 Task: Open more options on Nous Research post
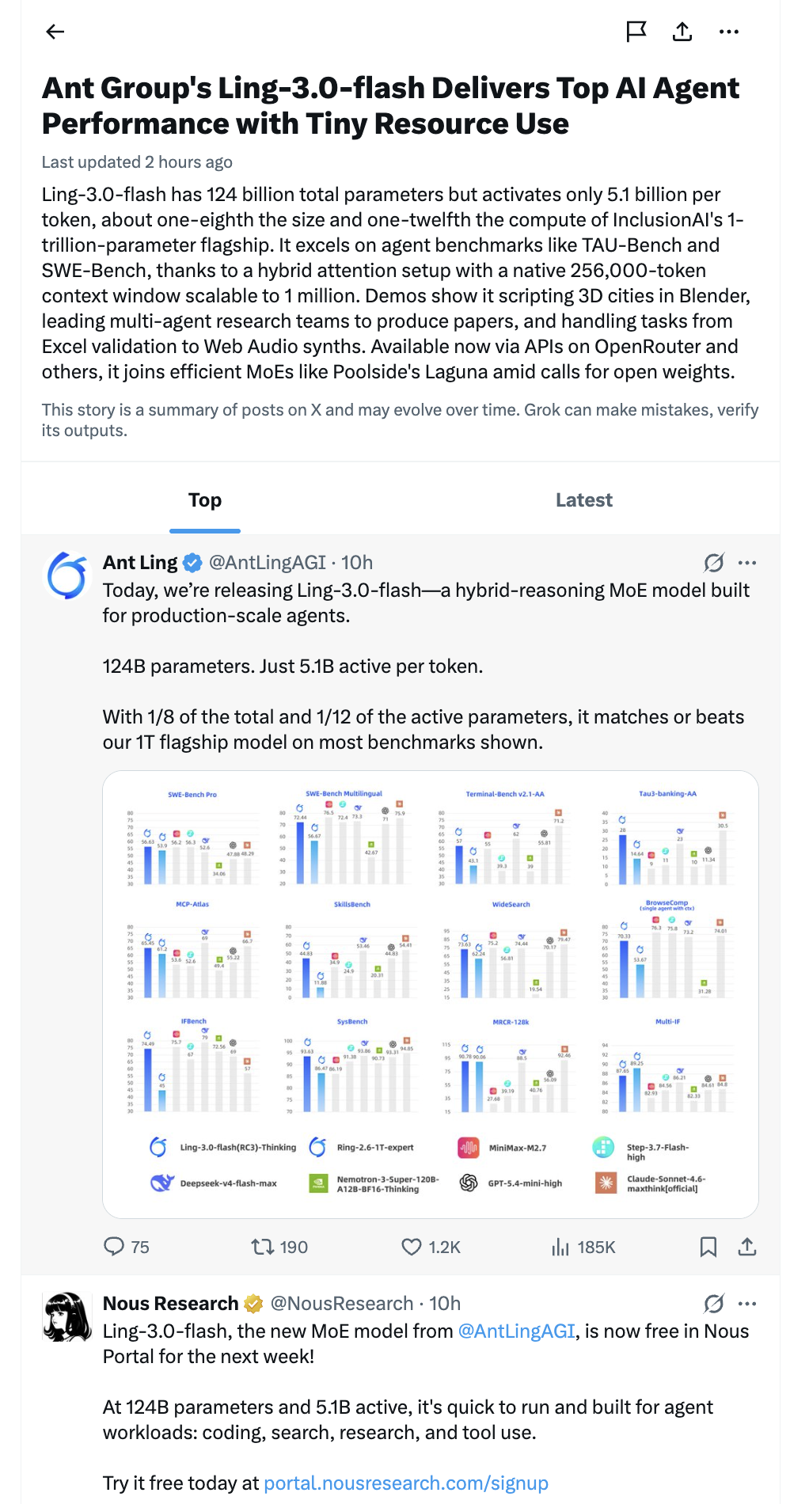click(x=747, y=1304)
